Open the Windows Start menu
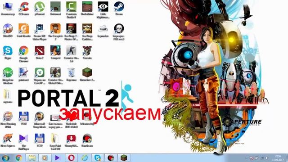Image resolution: width=288 pixels, height=162 pixels. 5,158
